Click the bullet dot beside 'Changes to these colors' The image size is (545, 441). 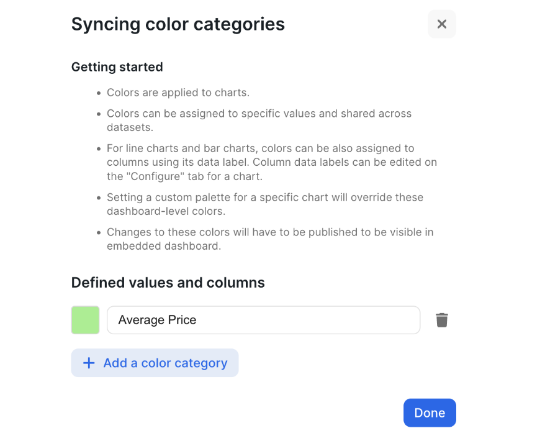coord(99,232)
